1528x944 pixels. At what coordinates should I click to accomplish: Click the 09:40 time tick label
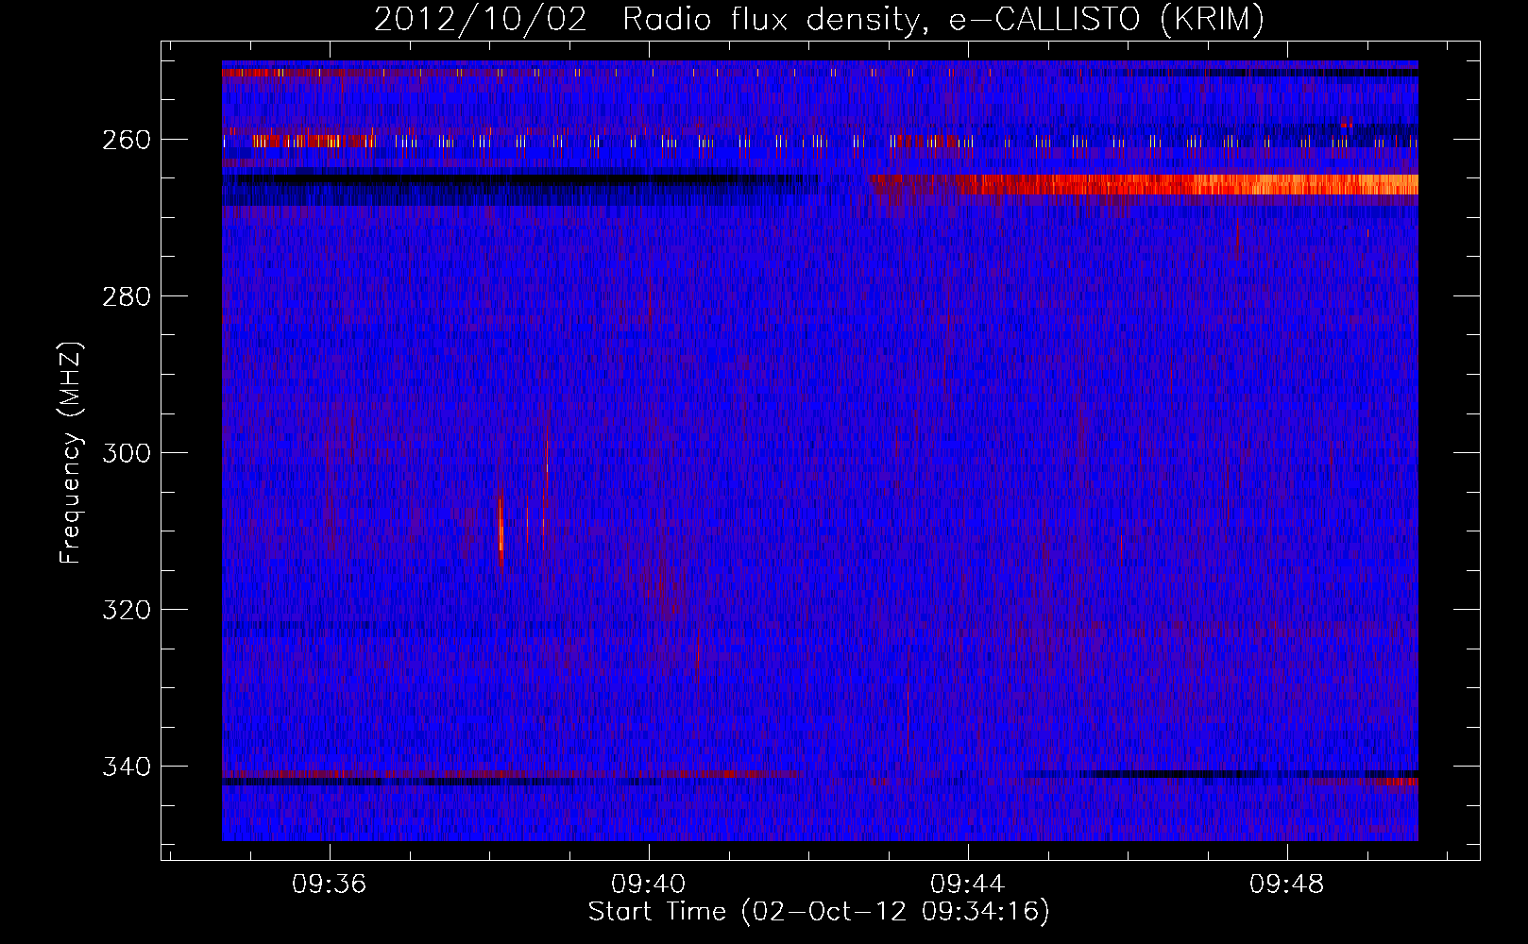[x=648, y=885]
